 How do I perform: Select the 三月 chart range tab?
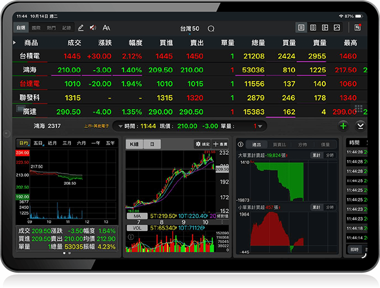click(x=67, y=143)
